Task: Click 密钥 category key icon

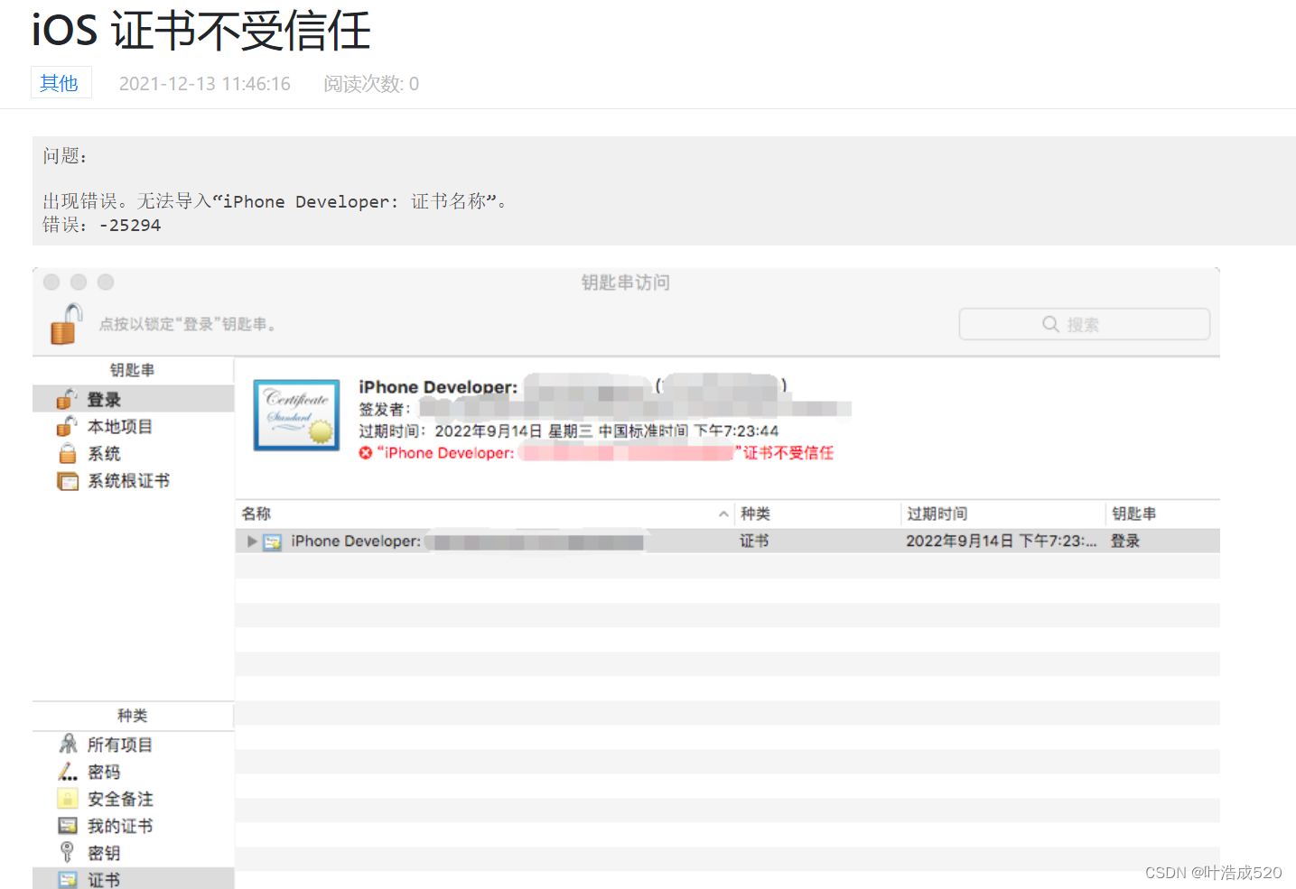Action: tap(67, 852)
